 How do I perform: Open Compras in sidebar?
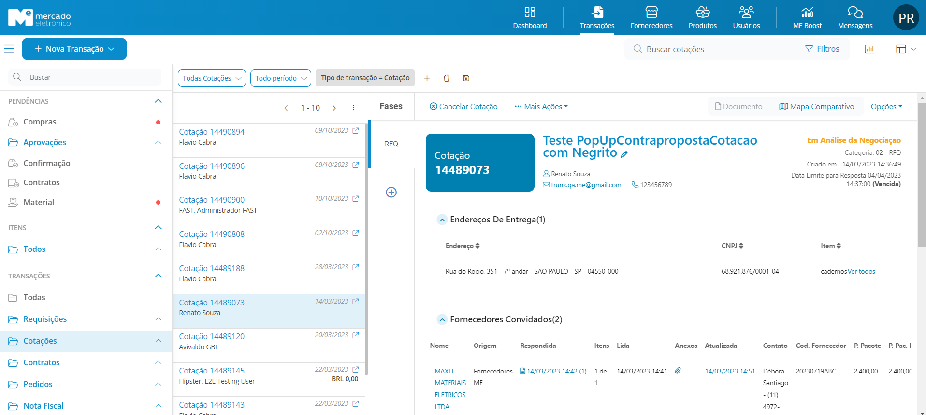[40, 122]
